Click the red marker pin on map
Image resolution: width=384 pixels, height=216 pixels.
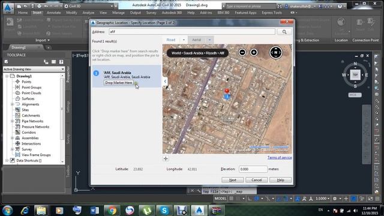click(227, 91)
